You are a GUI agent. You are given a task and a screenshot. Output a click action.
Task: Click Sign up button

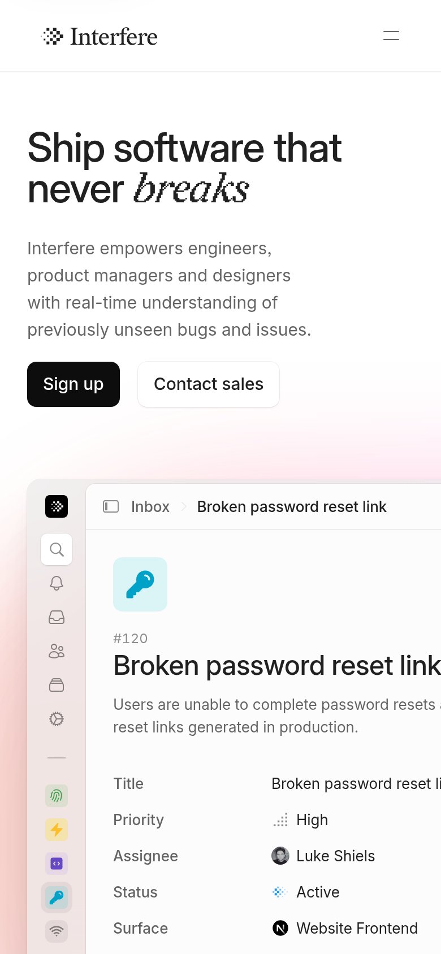point(73,384)
